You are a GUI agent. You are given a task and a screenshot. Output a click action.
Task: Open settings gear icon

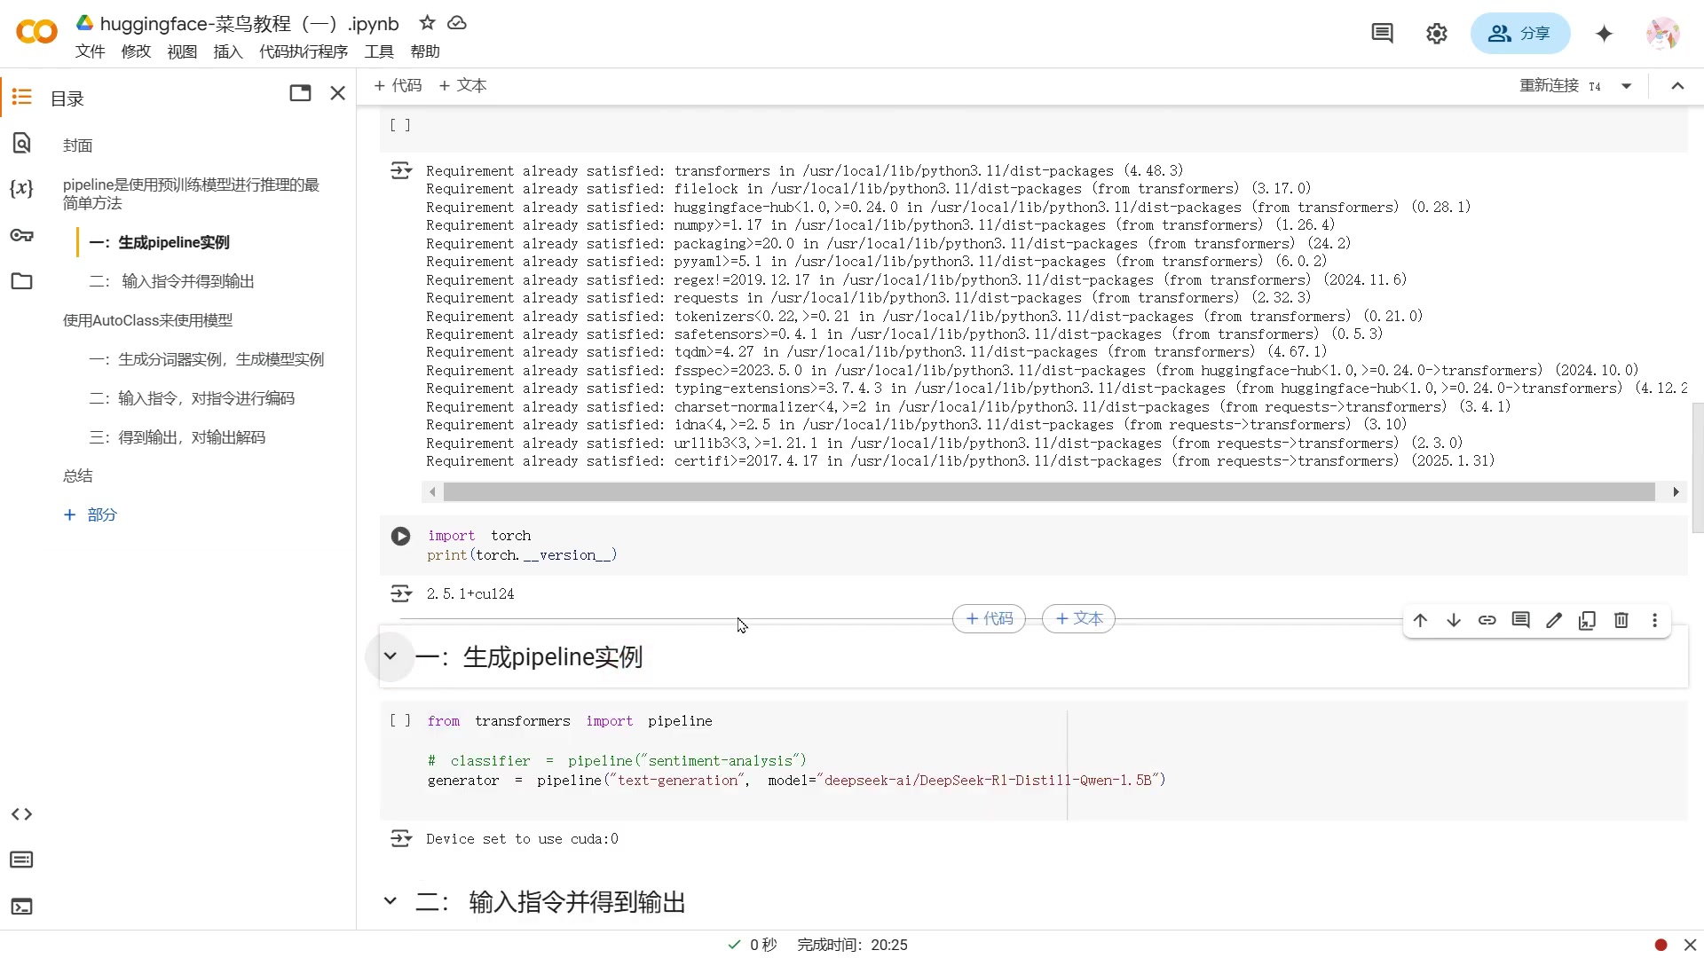click(1437, 34)
